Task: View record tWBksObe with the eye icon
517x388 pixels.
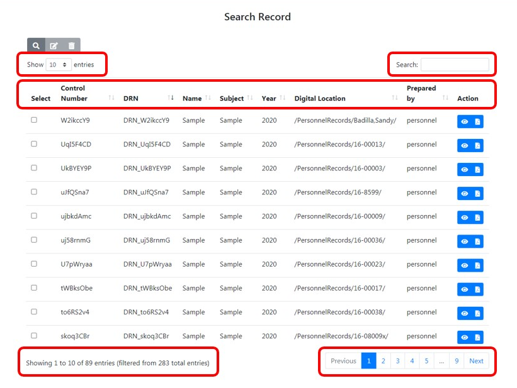Action: (464, 289)
